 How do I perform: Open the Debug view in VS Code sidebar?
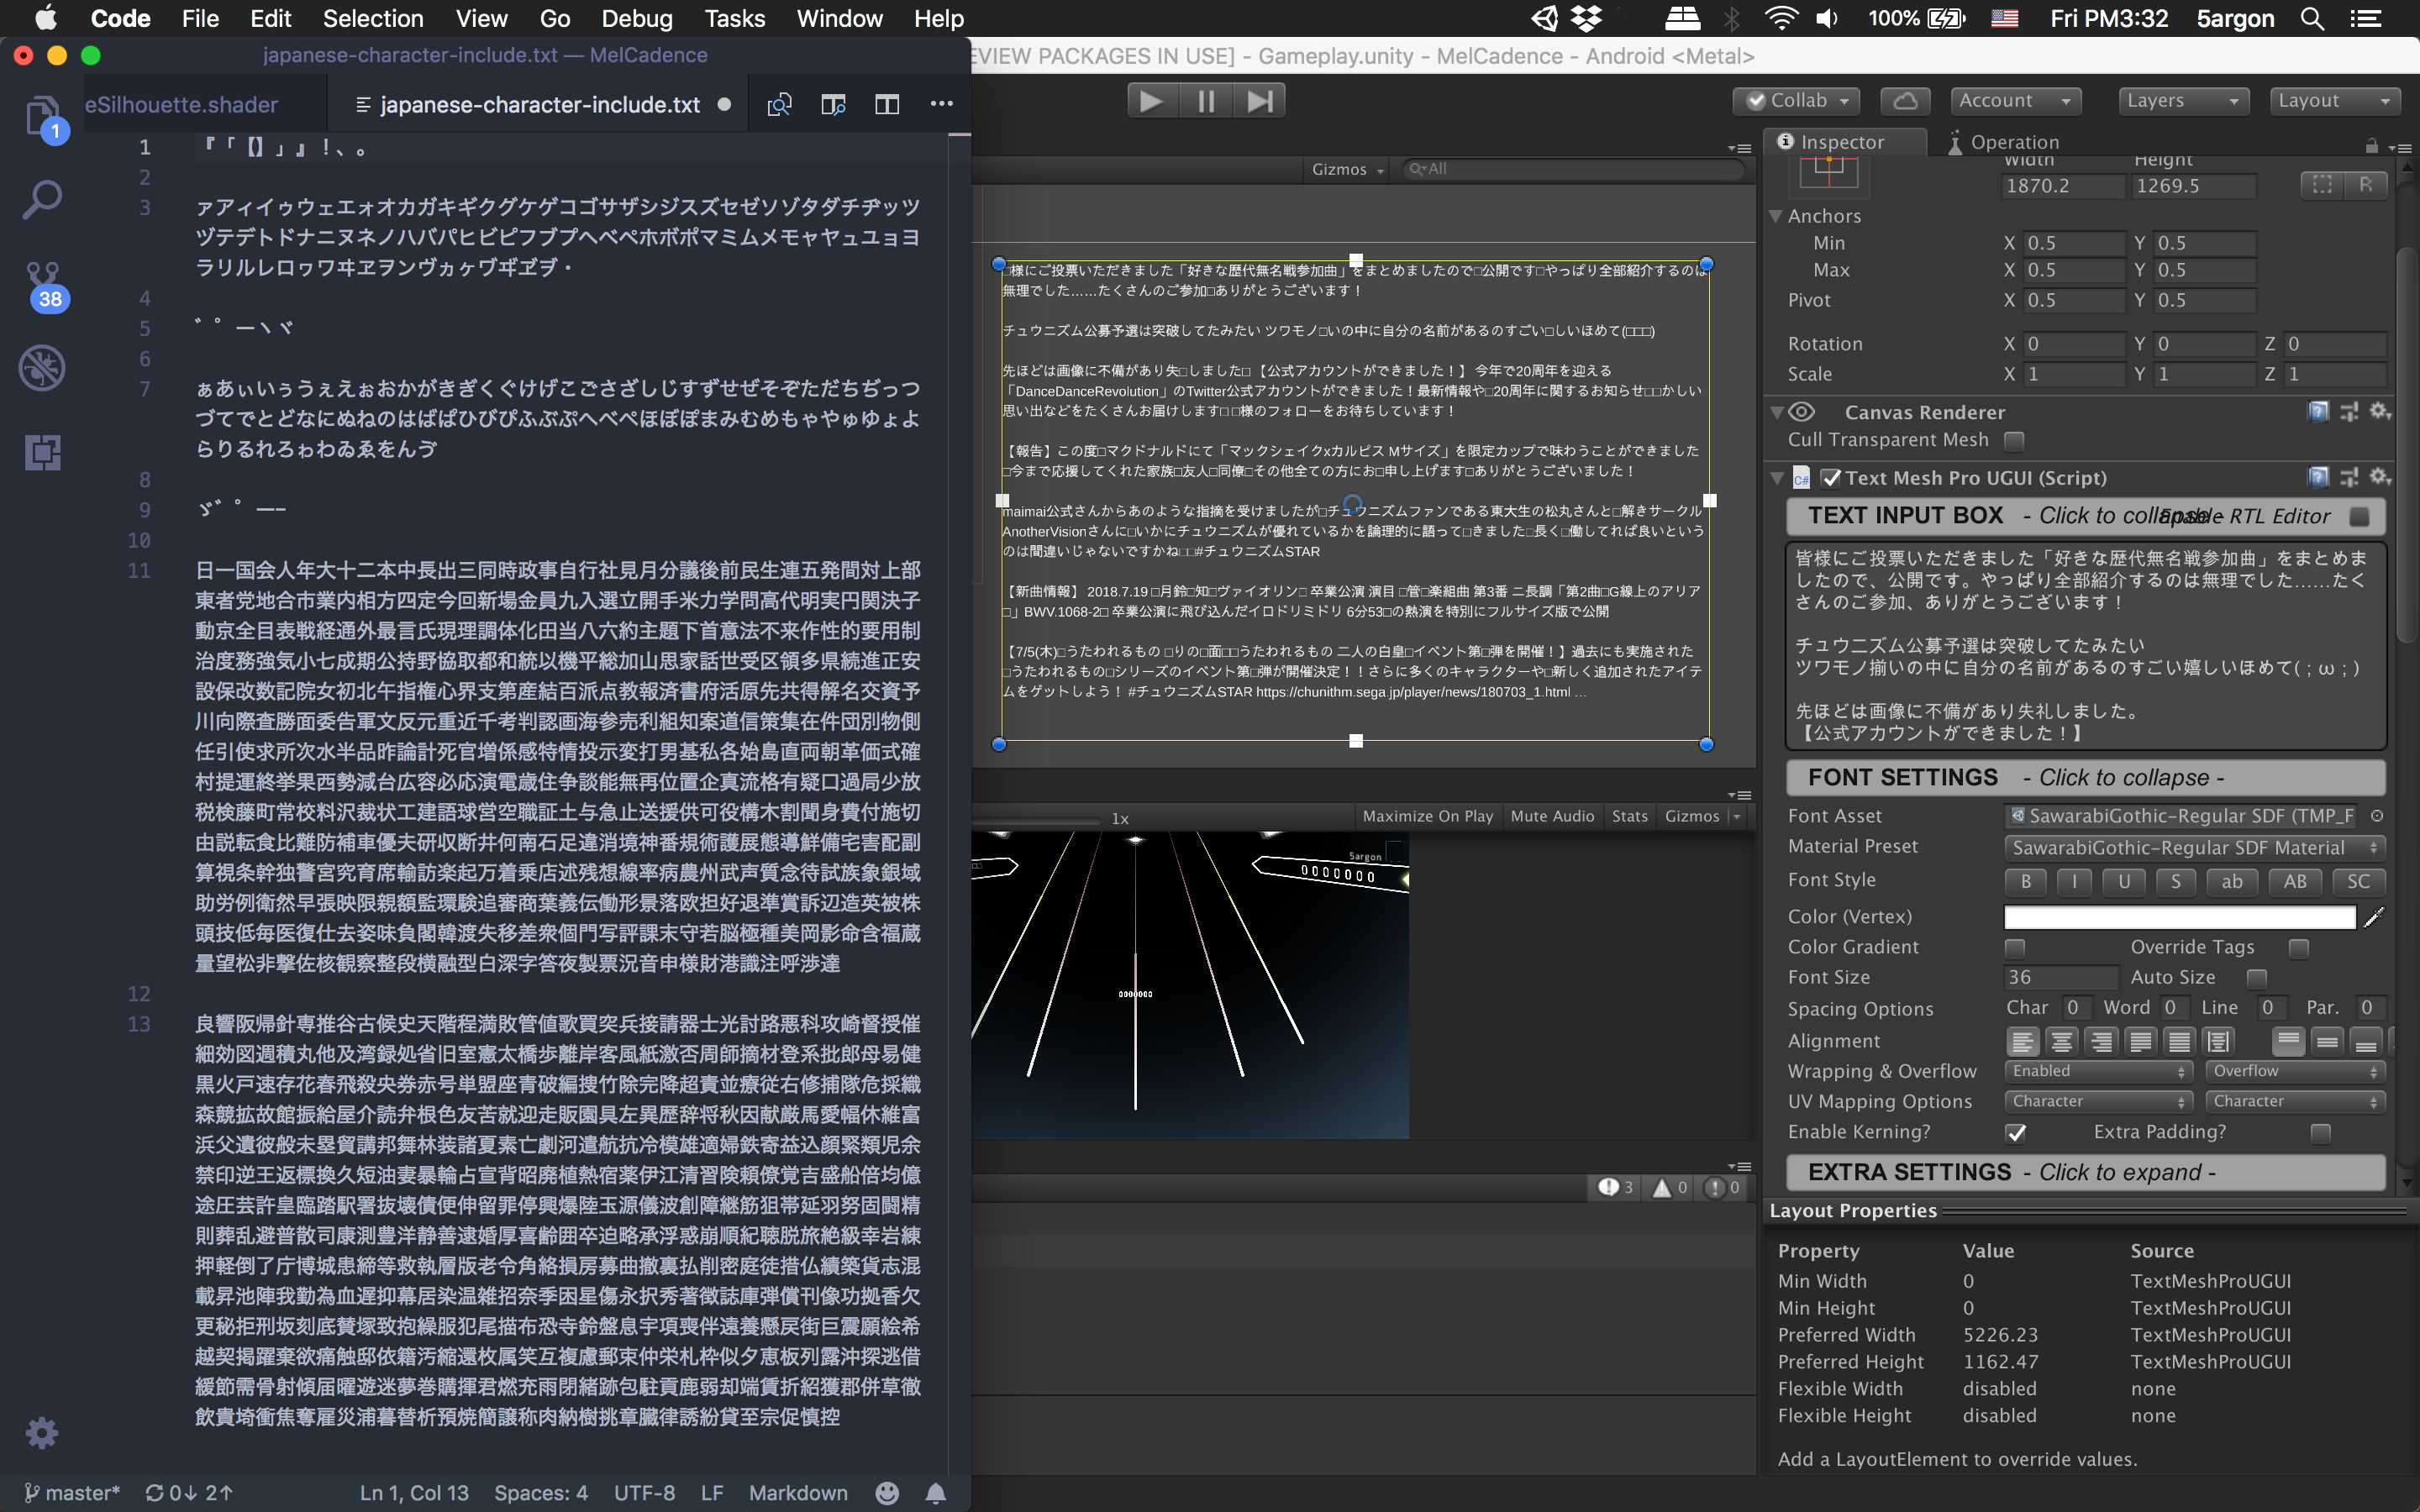43,368
